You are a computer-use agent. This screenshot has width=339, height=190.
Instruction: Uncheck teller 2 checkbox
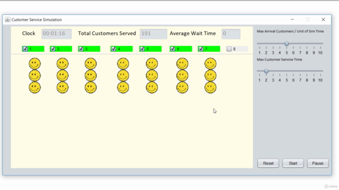point(53,49)
